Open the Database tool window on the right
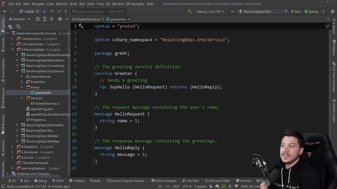The image size is (337, 189). 334,48
